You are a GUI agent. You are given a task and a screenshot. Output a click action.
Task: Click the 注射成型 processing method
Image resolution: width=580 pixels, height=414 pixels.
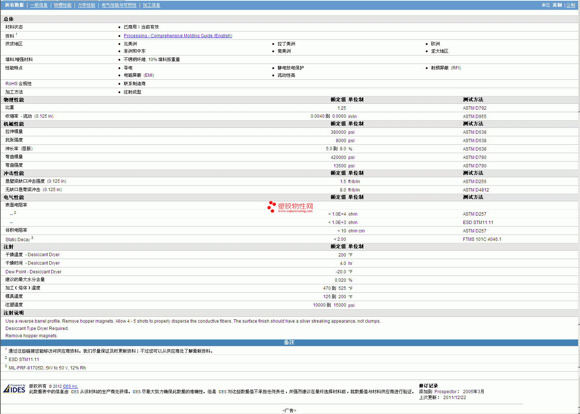pyautogui.click(x=132, y=92)
